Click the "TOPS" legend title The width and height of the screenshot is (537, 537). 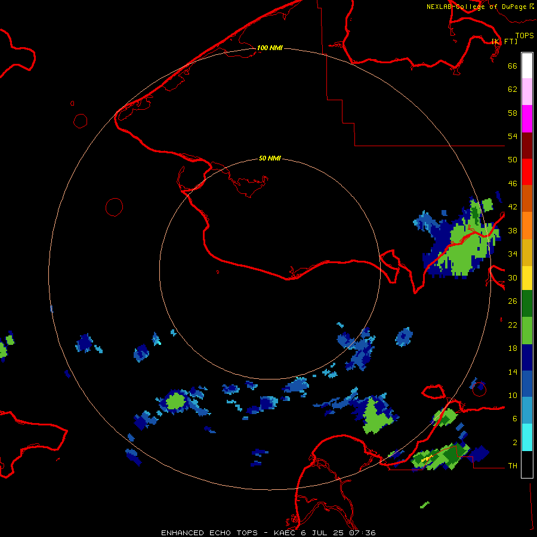click(524, 35)
